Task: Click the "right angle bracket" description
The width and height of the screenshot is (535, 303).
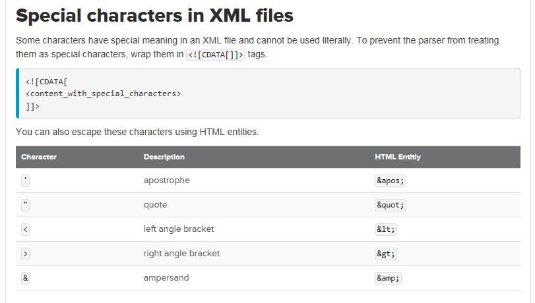Action: [181, 254]
